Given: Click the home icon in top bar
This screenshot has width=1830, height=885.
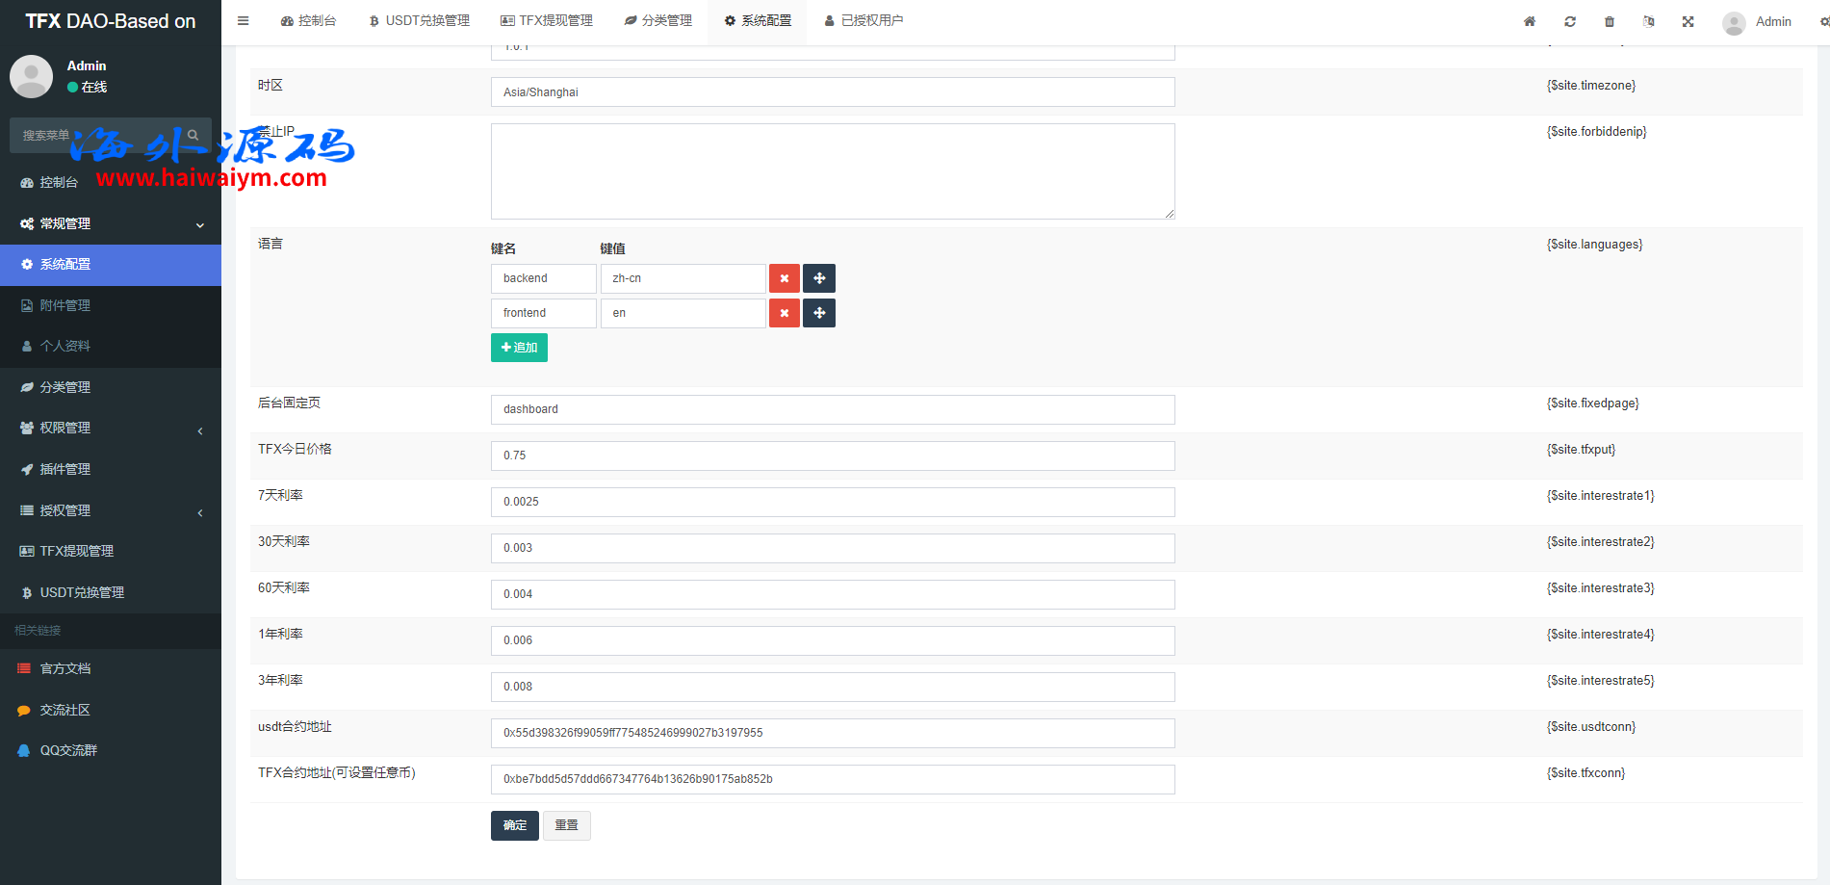Looking at the screenshot, I should [1530, 21].
